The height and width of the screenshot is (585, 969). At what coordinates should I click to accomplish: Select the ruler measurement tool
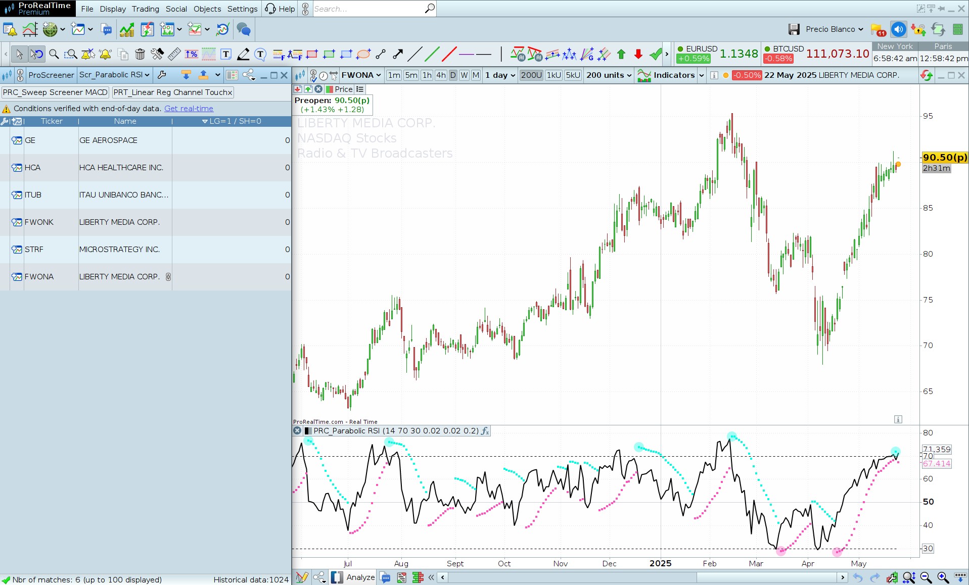[x=174, y=54]
